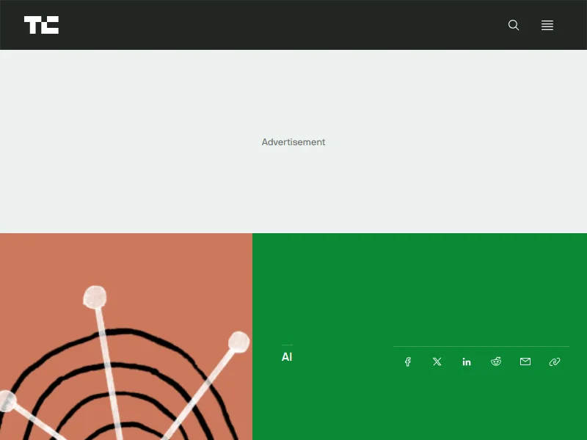Open the hamburger navigation menu

click(x=547, y=25)
